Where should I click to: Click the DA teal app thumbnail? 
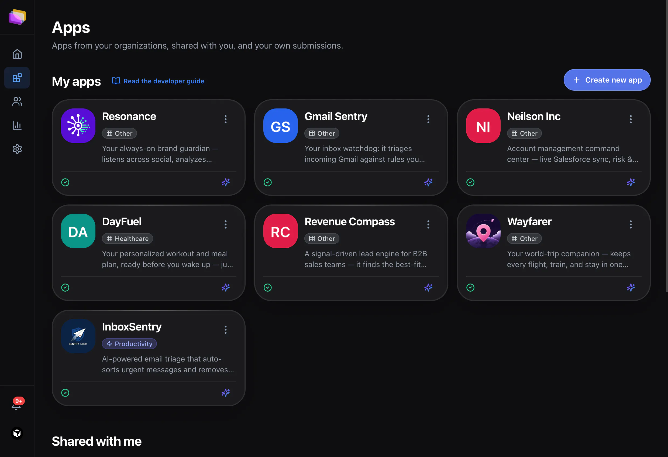(78, 231)
